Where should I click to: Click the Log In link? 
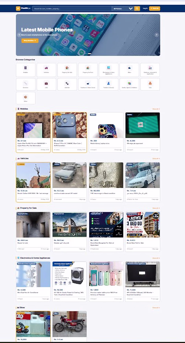(x=145, y=8)
